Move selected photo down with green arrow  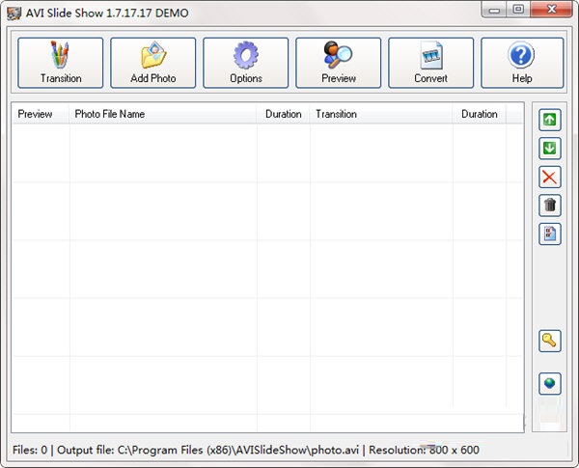(550, 149)
